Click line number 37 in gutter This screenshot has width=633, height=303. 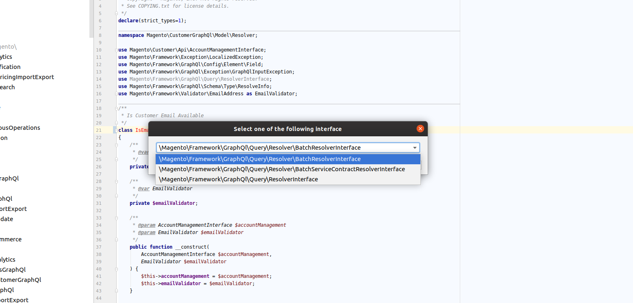click(x=99, y=247)
